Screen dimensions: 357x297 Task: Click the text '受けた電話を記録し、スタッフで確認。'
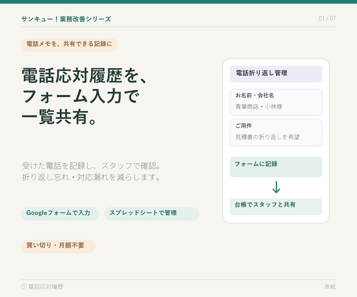click(x=92, y=166)
